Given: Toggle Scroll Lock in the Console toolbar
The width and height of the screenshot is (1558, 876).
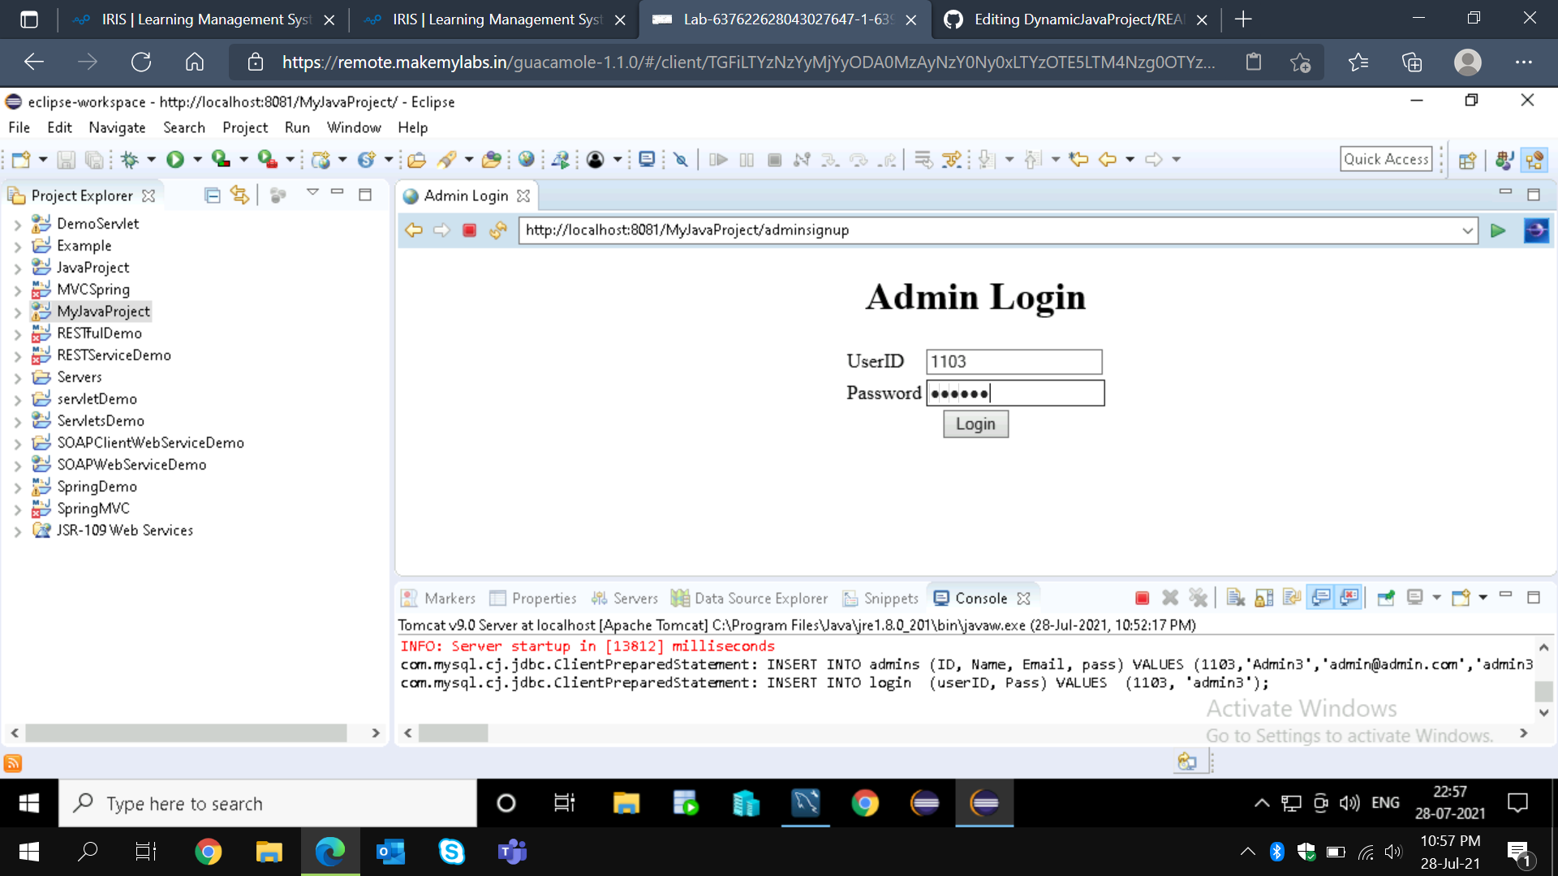Looking at the screenshot, I should pos(1263,599).
